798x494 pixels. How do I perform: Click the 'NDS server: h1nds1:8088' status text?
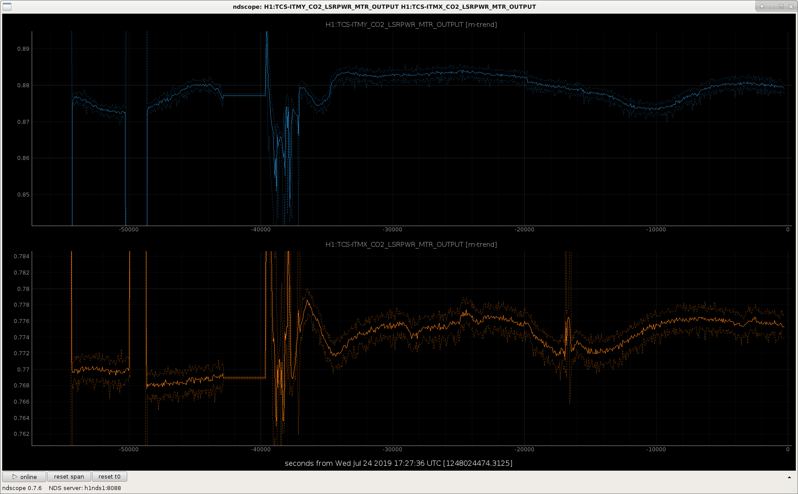[85, 488]
